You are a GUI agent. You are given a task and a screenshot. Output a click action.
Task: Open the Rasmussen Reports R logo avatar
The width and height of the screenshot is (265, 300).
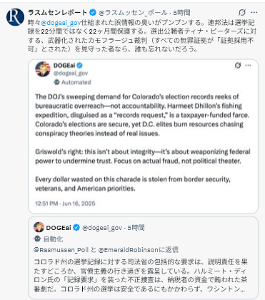pos(15,17)
